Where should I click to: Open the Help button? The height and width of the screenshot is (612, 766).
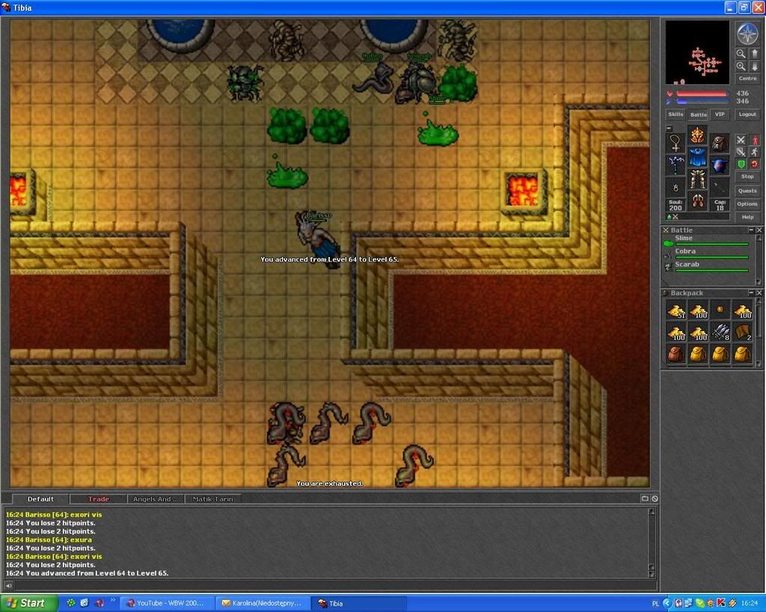pyautogui.click(x=747, y=217)
